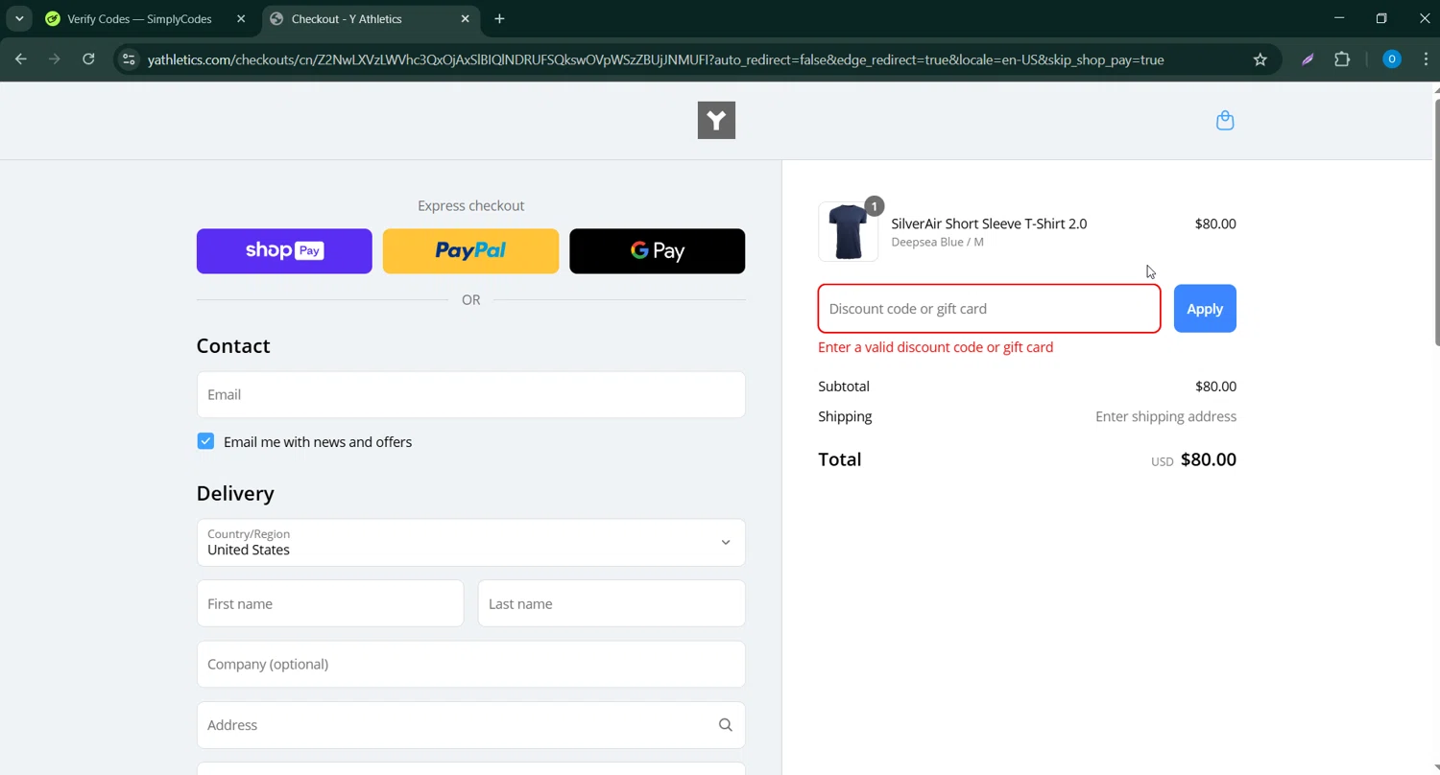Viewport: 1440px width, 775px height.
Task: Open the browser extensions puzzle icon
Action: click(x=1342, y=59)
